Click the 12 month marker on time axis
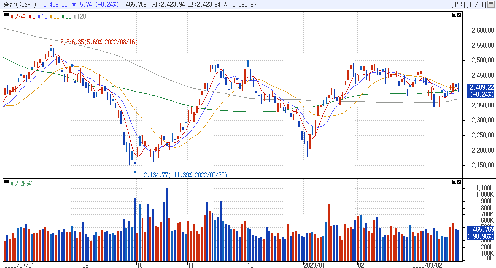Viewport: 496px width, 268px height. click(250, 265)
